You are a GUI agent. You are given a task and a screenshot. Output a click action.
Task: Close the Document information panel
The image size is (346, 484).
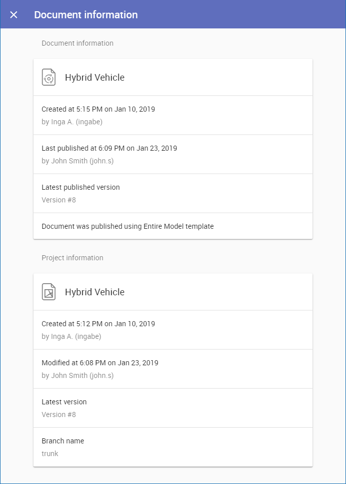click(14, 15)
